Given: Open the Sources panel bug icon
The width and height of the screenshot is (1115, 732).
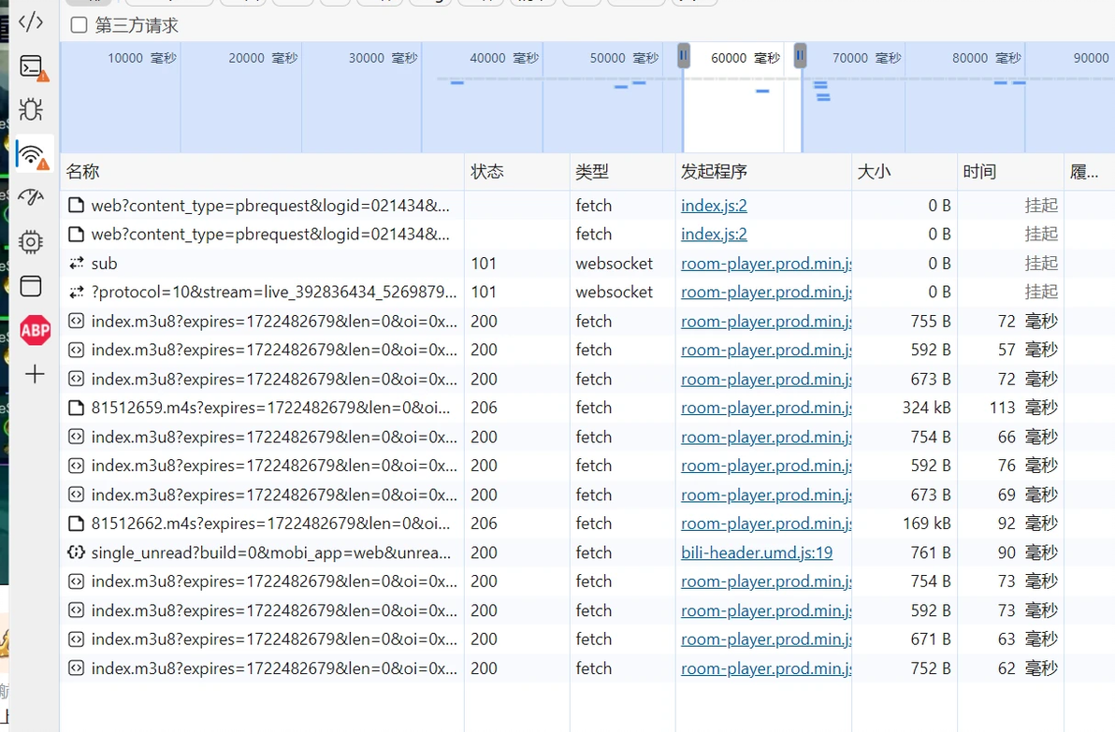Looking at the screenshot, I should pyautogui.click(x=31, y=108).
